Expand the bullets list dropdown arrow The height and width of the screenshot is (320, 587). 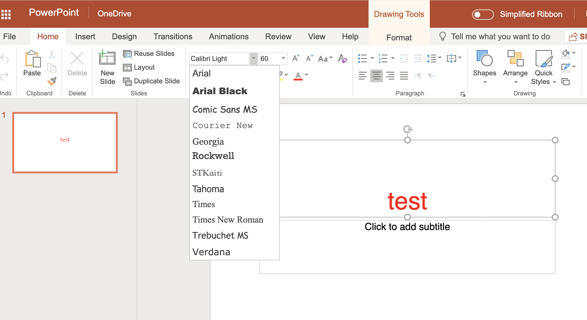[x=372, y=58]
